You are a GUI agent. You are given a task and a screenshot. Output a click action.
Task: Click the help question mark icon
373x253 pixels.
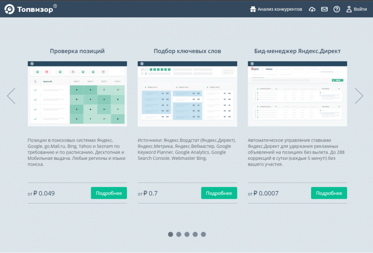(337, 9)
